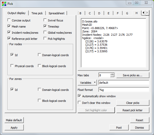Increase Max tabs with up arrow
Viewport: 154px width, 135px height.
click(112, 74)
